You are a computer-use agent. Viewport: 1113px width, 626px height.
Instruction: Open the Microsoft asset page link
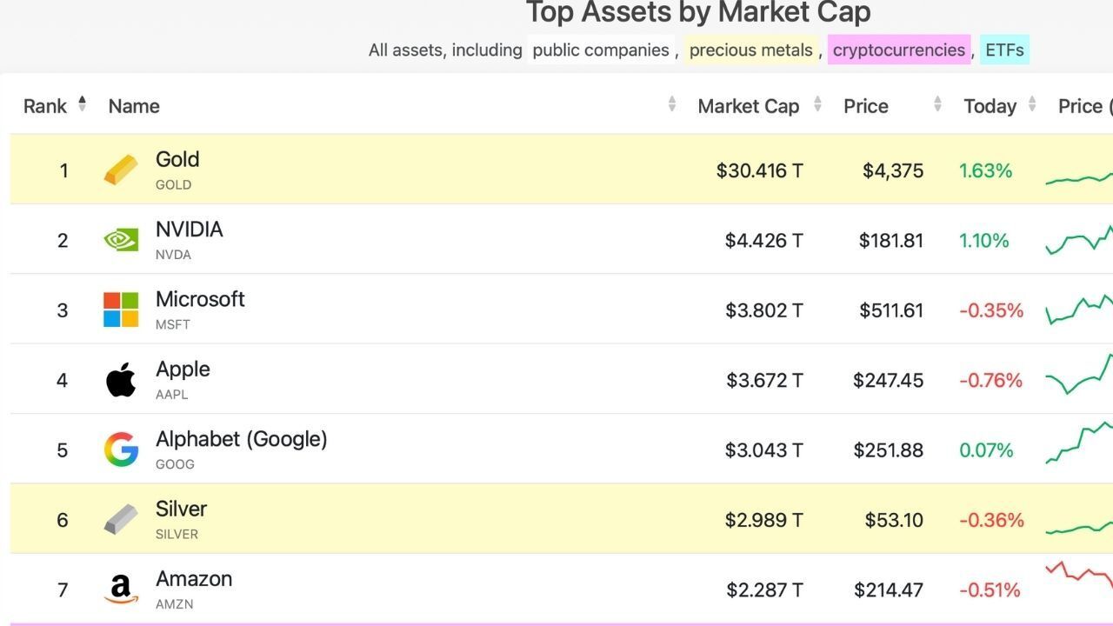point(200,299)
